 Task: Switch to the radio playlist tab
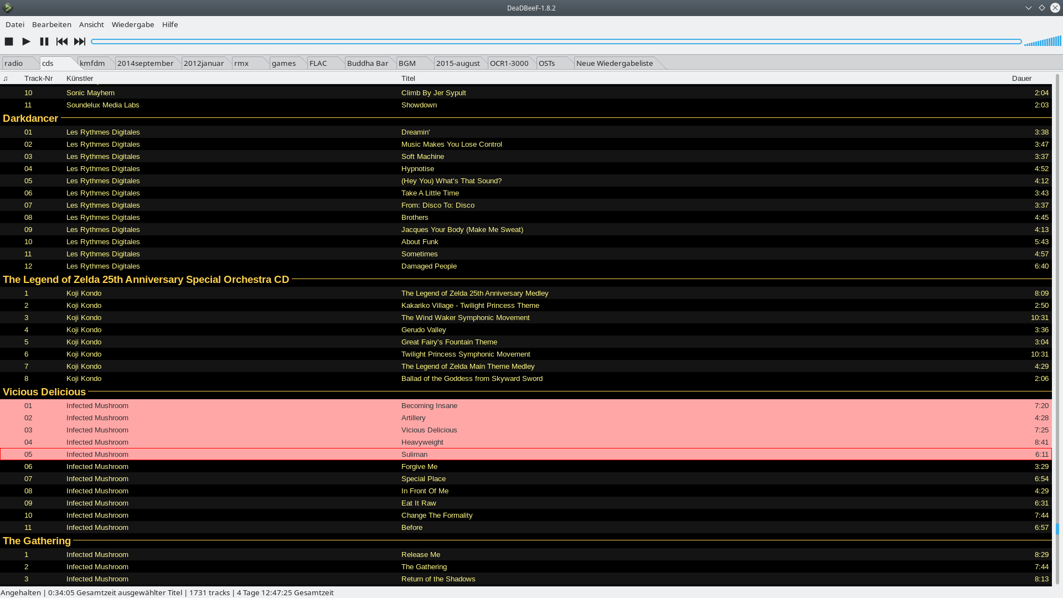[14, 63]
